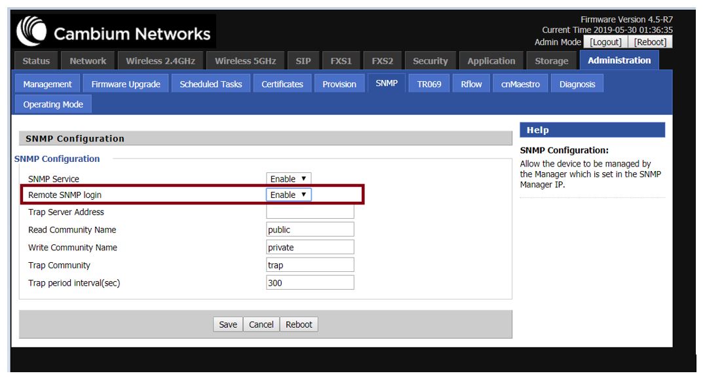Select the FXS2 tab
This screenshot has height=384, width=705.
click(382, 61)
